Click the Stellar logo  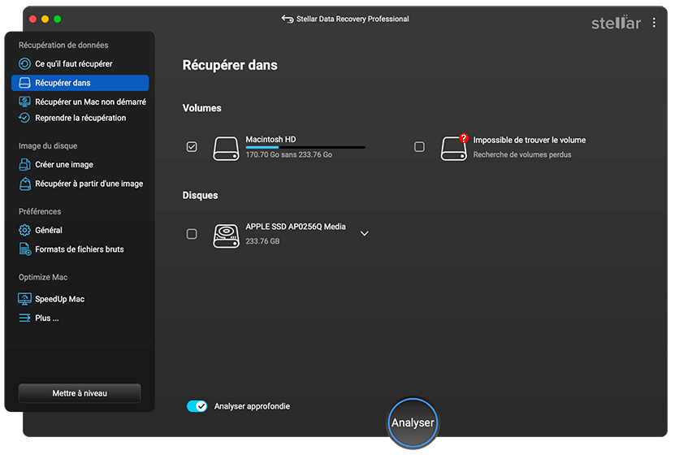[x=616, y=23]
